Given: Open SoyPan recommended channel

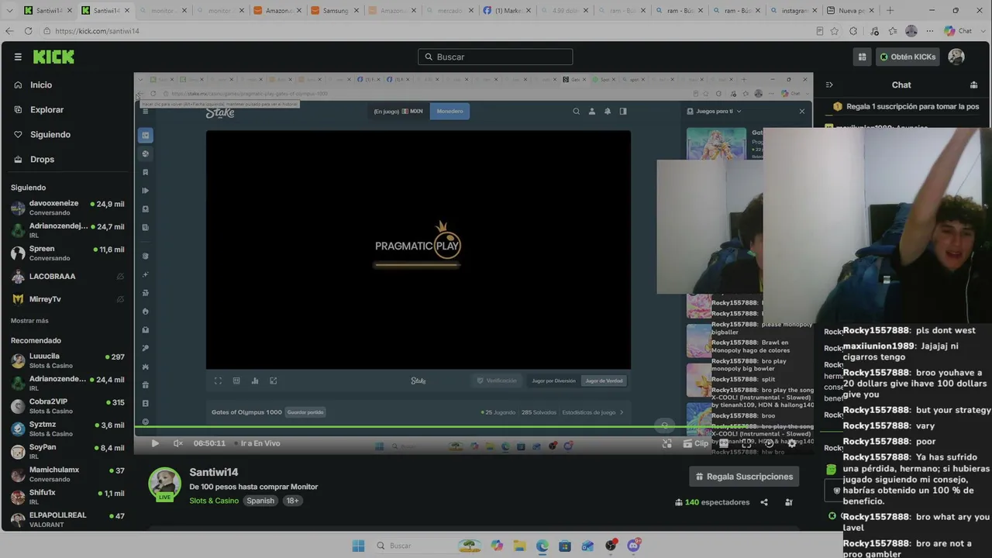Looking at the screenshot, I should pyautogui.click(x=67, y=451).
